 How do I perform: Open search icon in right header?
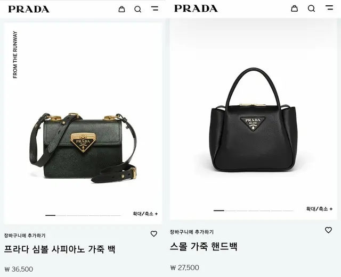pos(311,9)
